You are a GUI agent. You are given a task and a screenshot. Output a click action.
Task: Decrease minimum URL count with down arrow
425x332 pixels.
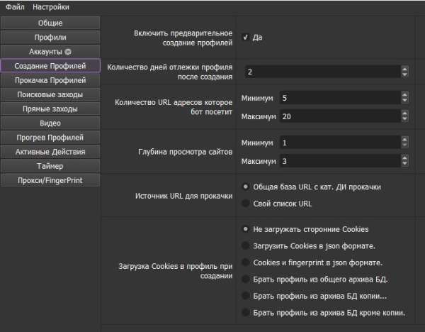click(404, 100)
